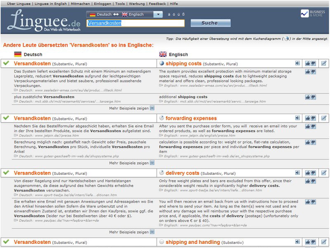
Task: Click speaker icon beside "forwarding expenses"
Action: coord(297,118)
